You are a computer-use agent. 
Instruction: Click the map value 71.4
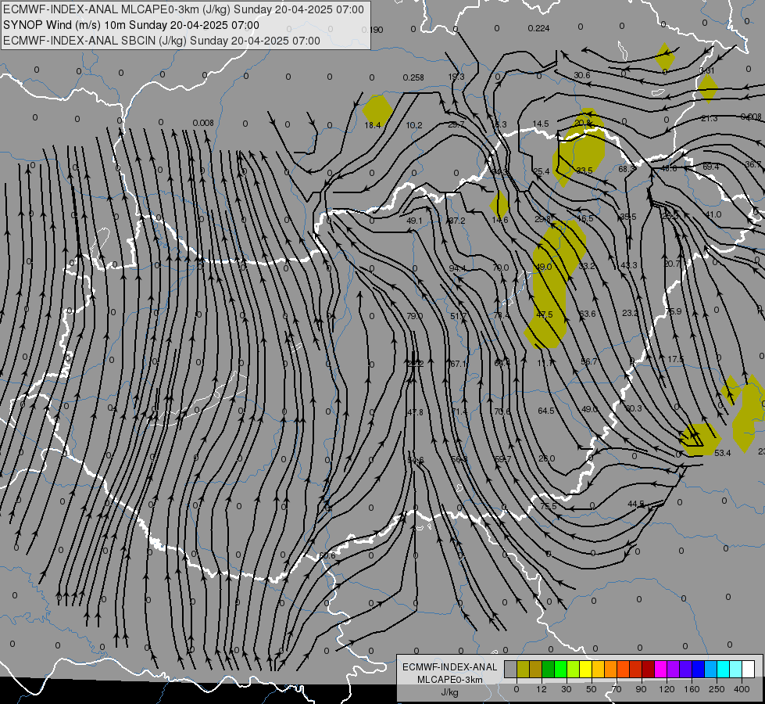click(459, 412)
